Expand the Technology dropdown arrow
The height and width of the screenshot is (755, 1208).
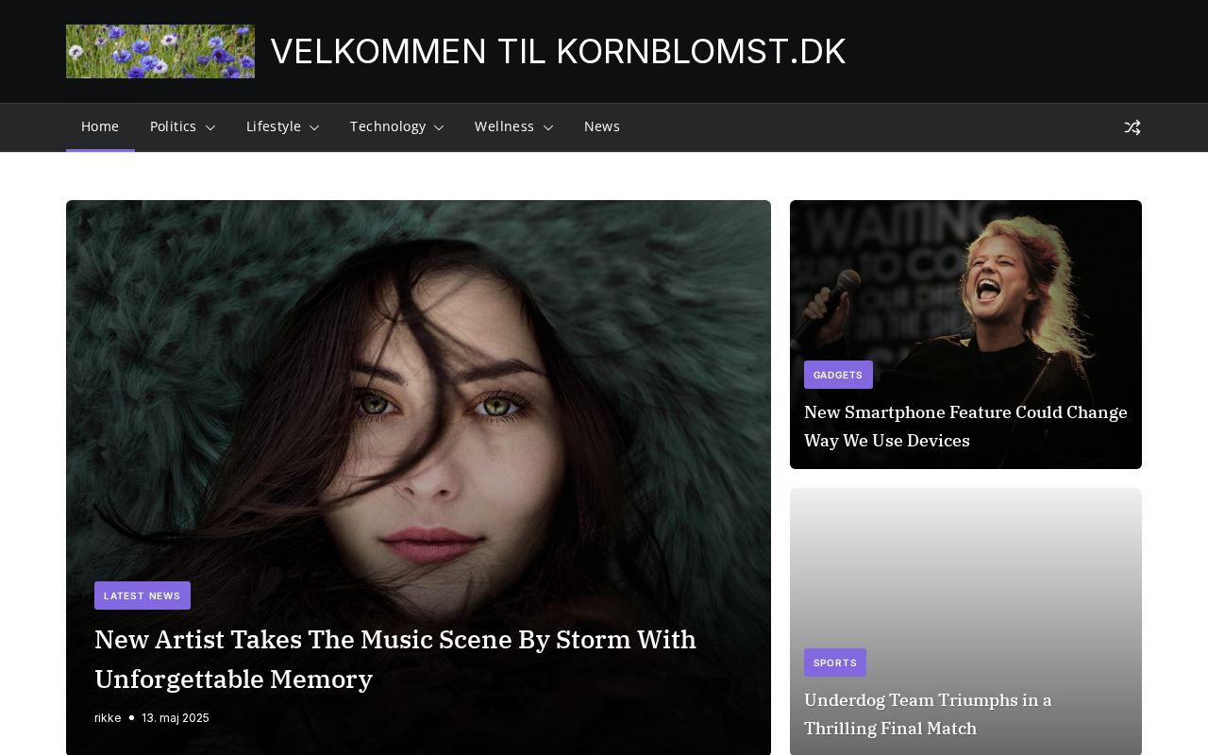click(439, 127)
